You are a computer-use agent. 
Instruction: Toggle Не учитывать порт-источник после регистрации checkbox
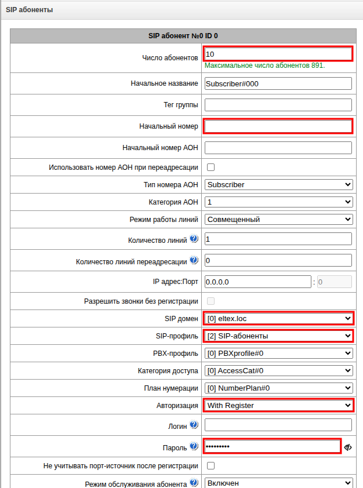(x=211, y=465)
